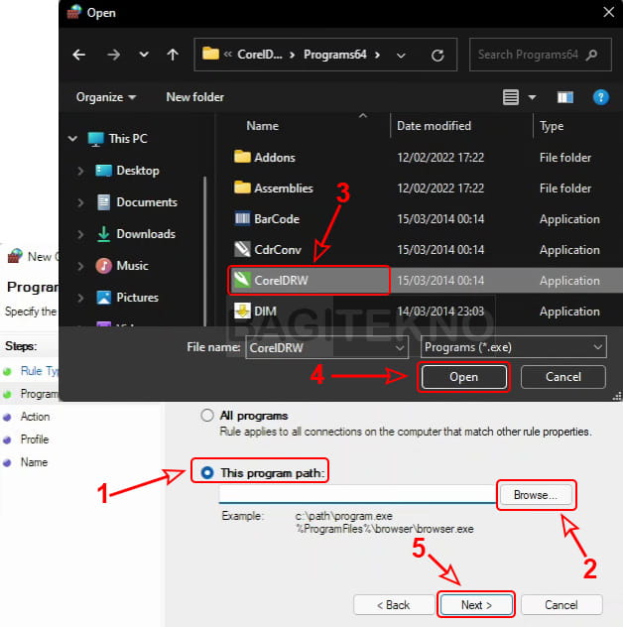623x627 pixels.
Task: Create a New folder
Action: coord(194,97)
